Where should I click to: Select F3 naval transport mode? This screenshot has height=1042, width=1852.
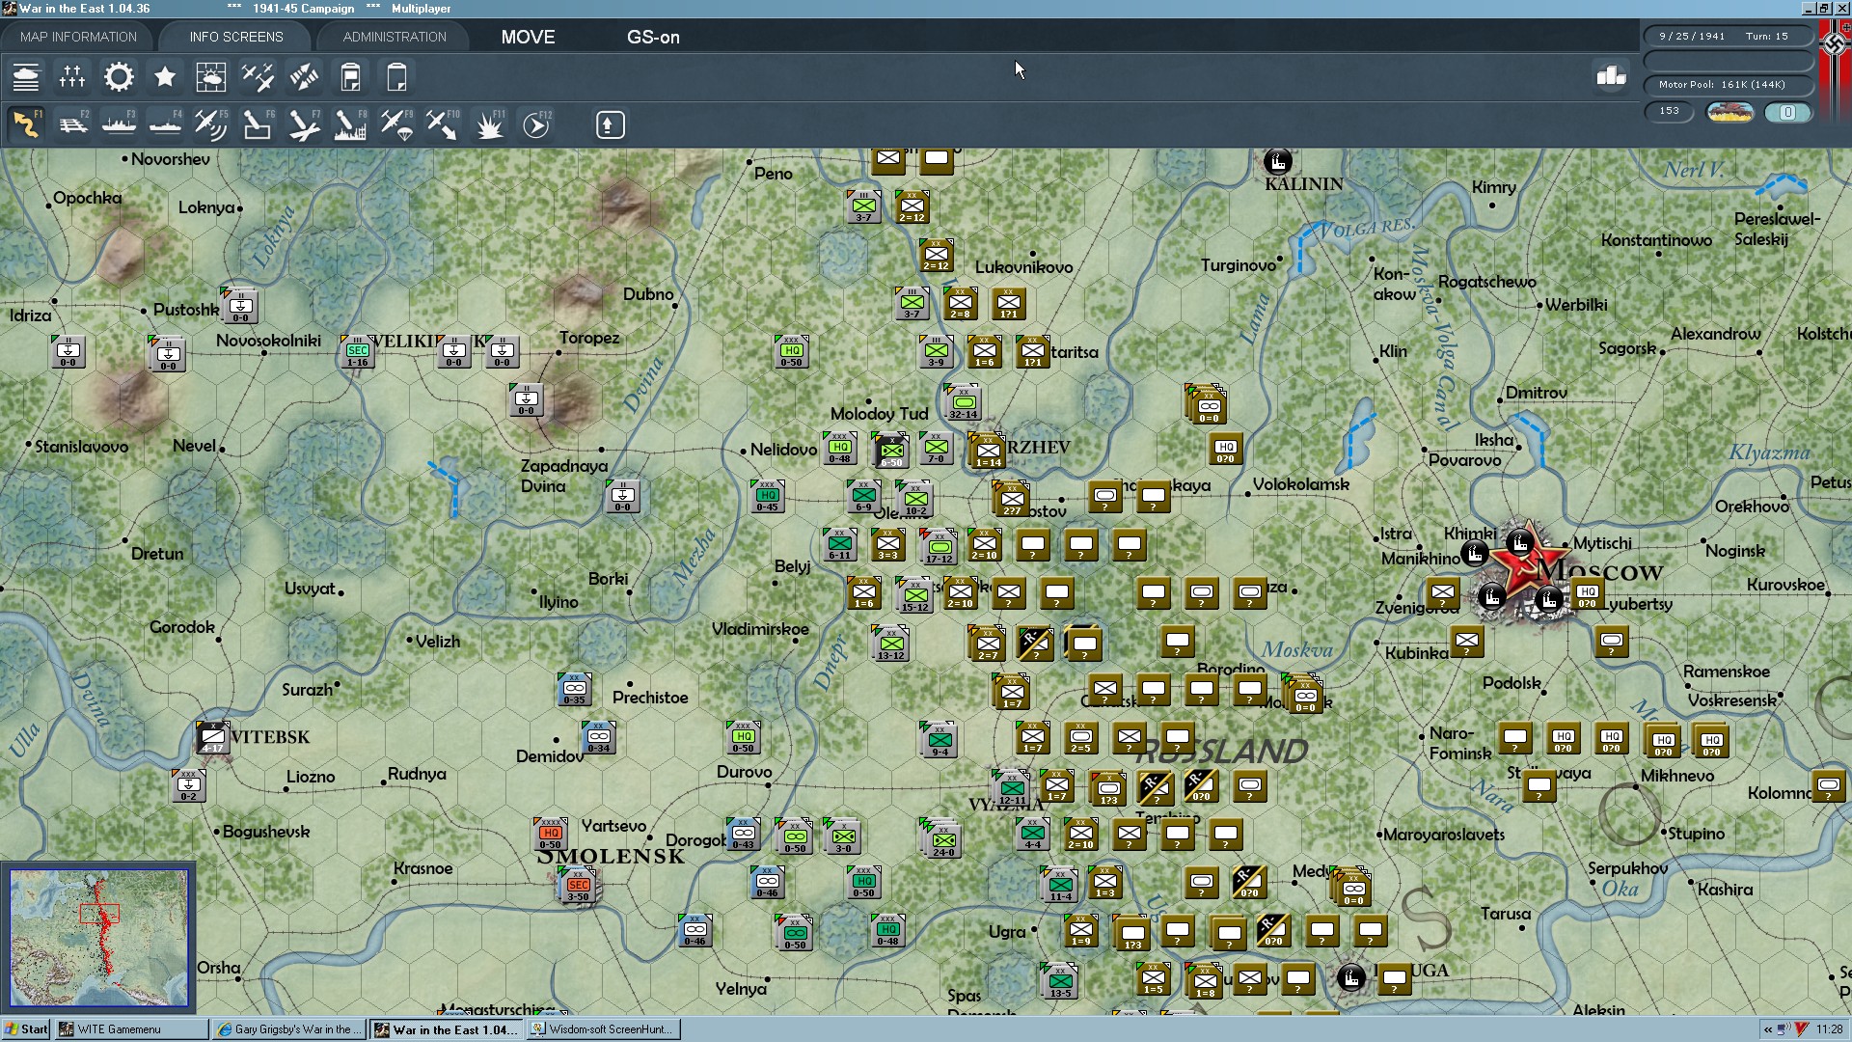119,124
